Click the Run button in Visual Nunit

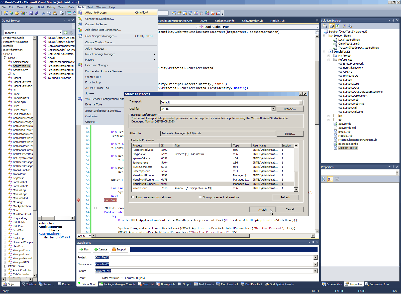pyautogui.click(x=84, y=249)
